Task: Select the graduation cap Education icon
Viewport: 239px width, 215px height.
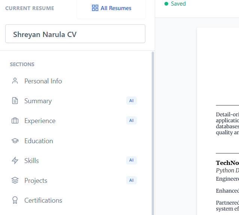Action: [x=15, y=141]
